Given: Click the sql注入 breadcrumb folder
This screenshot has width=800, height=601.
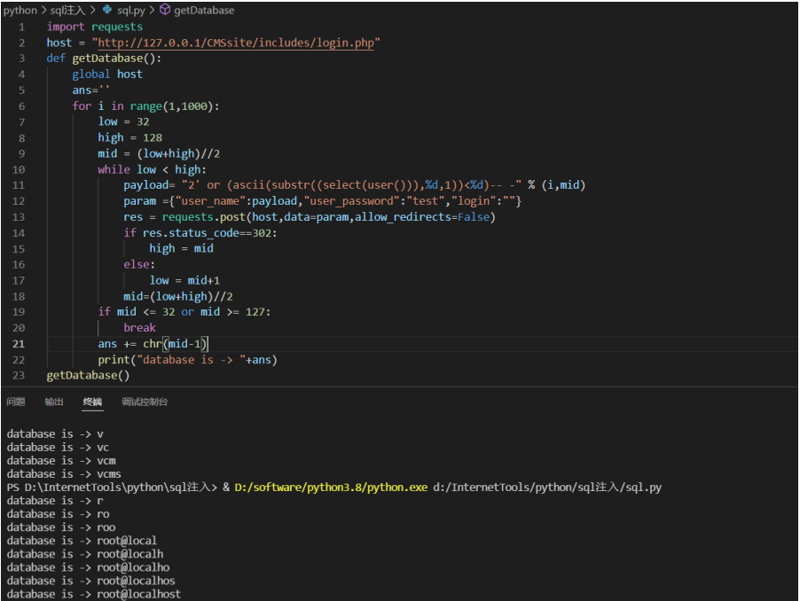Looking at the screenshot, I should (67, 11).
